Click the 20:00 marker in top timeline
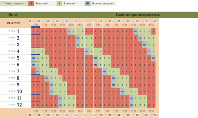Viewport: 198px width, 118px height. pyautogui.click(x=120, y=21)
